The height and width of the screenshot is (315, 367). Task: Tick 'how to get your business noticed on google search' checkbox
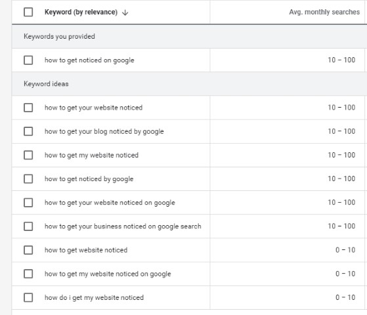tap(28, 226)
